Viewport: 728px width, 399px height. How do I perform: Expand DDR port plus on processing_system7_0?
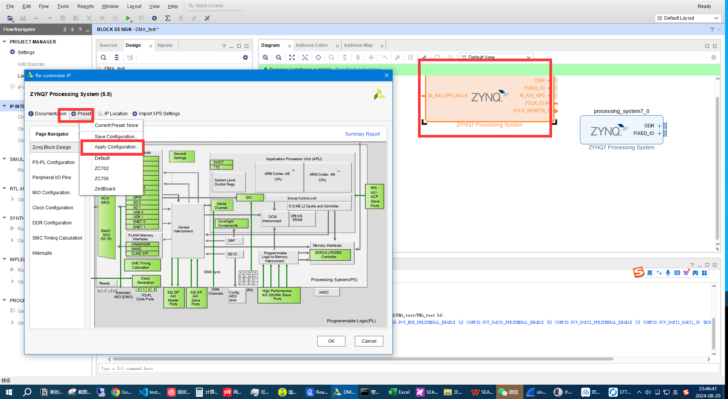659,126
